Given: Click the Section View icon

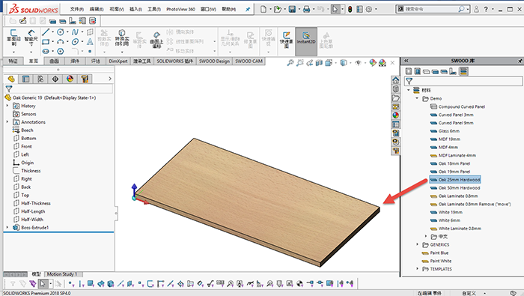Looking at the screenshot, I should pyautogui.click(x=319, y=62).
